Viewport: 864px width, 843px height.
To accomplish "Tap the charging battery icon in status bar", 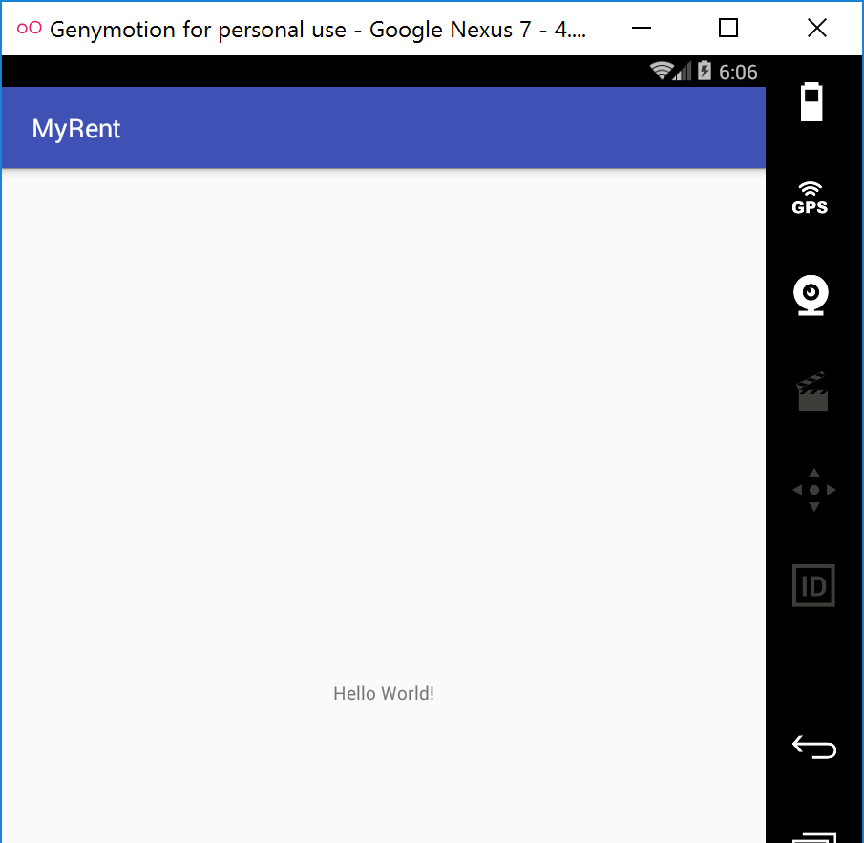I will tap(705, 72).
